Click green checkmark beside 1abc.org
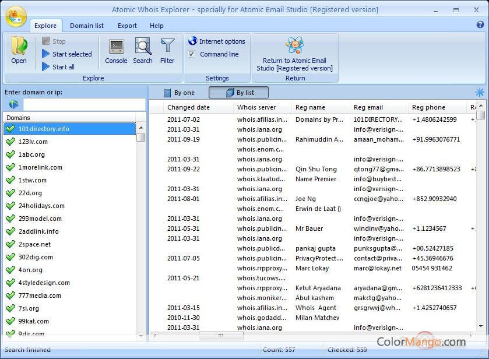Screen dimensions: 489x359 (10, 154)
